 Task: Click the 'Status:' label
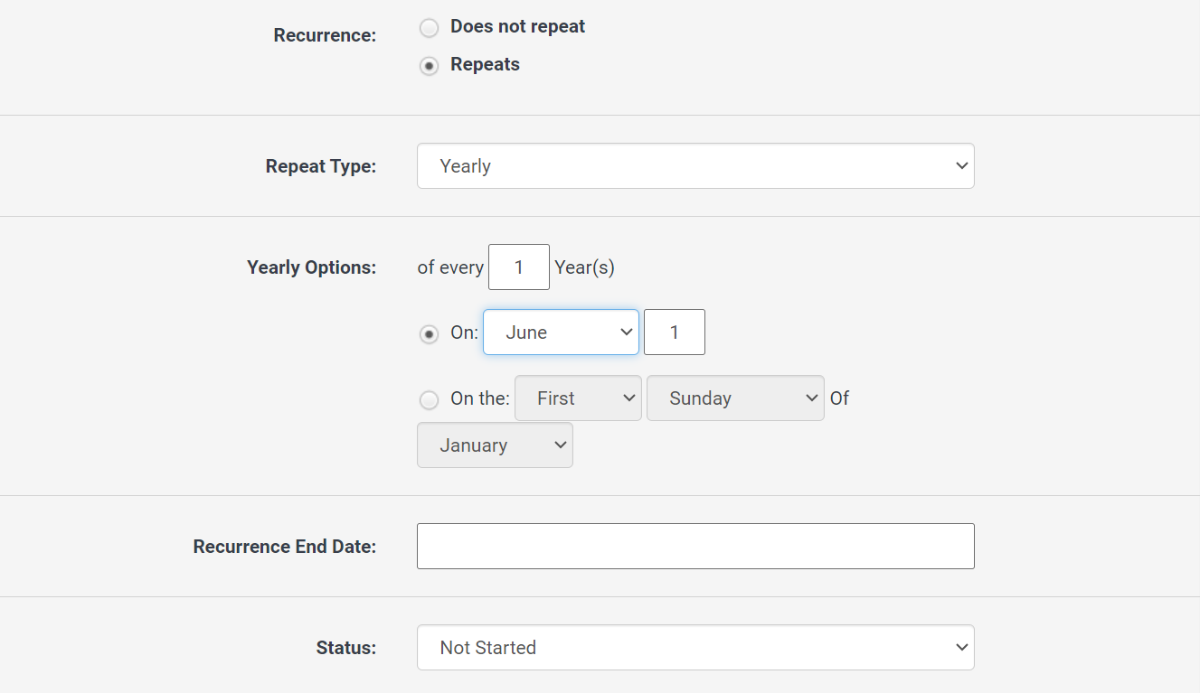346,648
